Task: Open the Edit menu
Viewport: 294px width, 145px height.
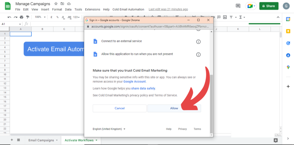Action: coord(26,9)
